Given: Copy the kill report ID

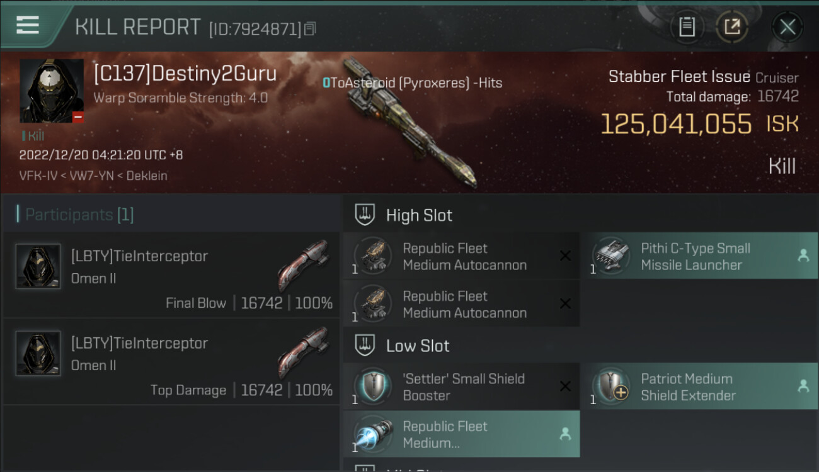Looking at the screenshot, I should click(x=309, y=28).
